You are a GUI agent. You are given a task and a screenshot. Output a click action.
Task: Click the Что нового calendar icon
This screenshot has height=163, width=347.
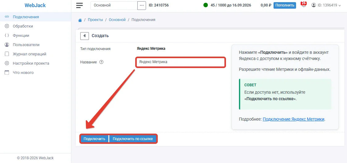point(7,72)
